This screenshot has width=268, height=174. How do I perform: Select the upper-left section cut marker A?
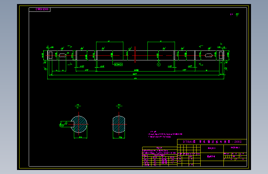tap(70, 46)
